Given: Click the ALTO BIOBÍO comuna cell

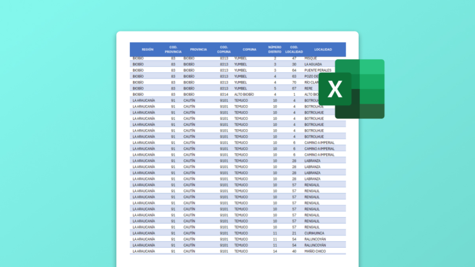Looking at the screenshot, I should click(x=245, y=94).
